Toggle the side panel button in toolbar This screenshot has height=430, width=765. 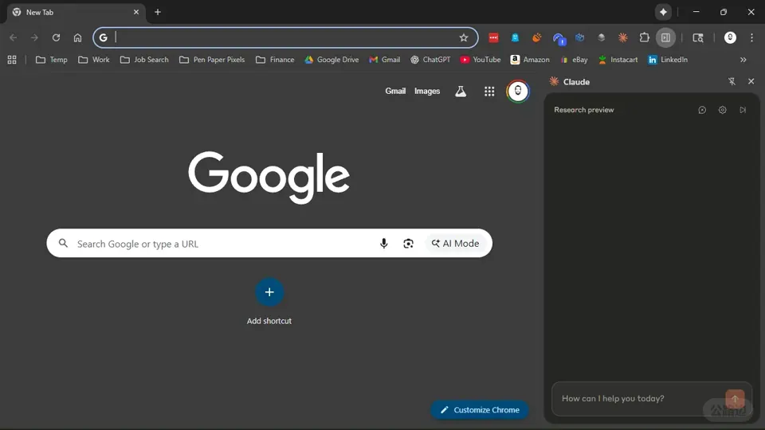click(x=665, y=37)
